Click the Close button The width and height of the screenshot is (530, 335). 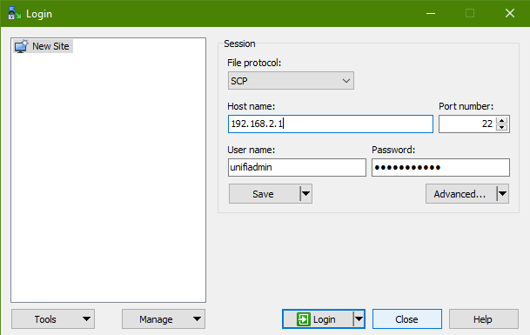[x=407, y=319]
